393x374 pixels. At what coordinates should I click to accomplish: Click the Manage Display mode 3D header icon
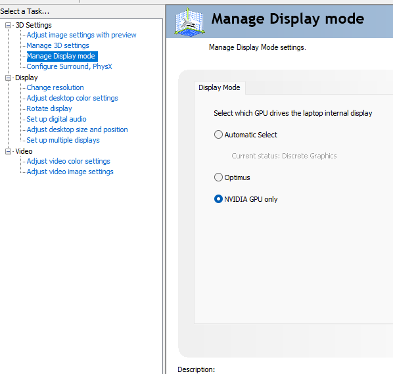pyautogui.click(x=189, y=22)
